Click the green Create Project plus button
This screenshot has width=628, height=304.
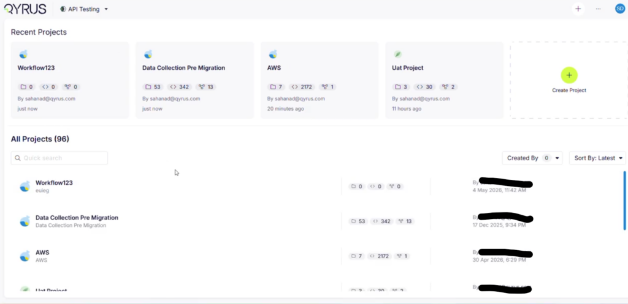(569, 75)
